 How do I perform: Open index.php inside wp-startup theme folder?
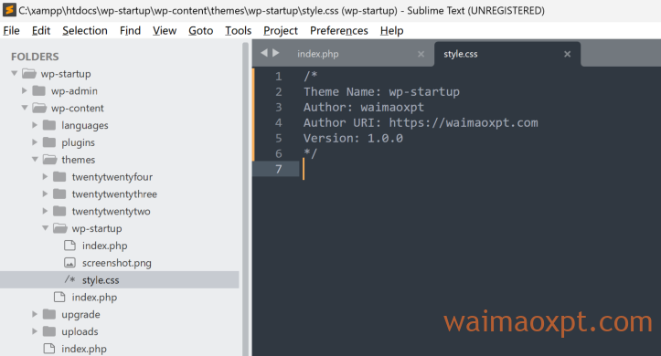coord(104,246)
